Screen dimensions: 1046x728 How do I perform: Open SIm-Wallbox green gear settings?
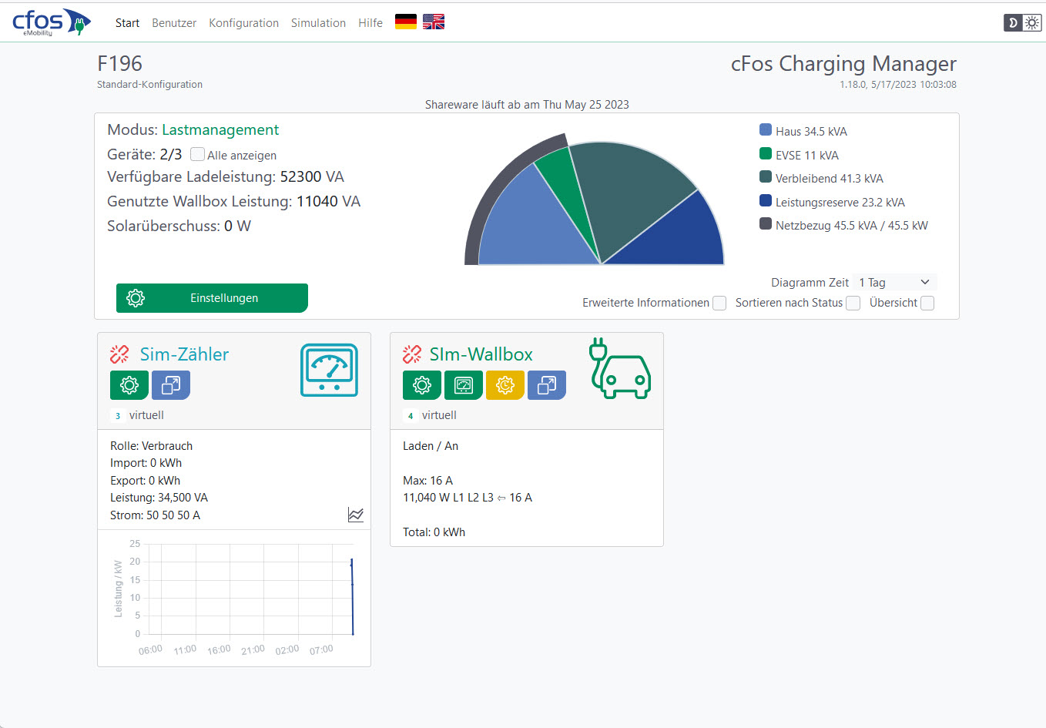click(x=422, y=385)
